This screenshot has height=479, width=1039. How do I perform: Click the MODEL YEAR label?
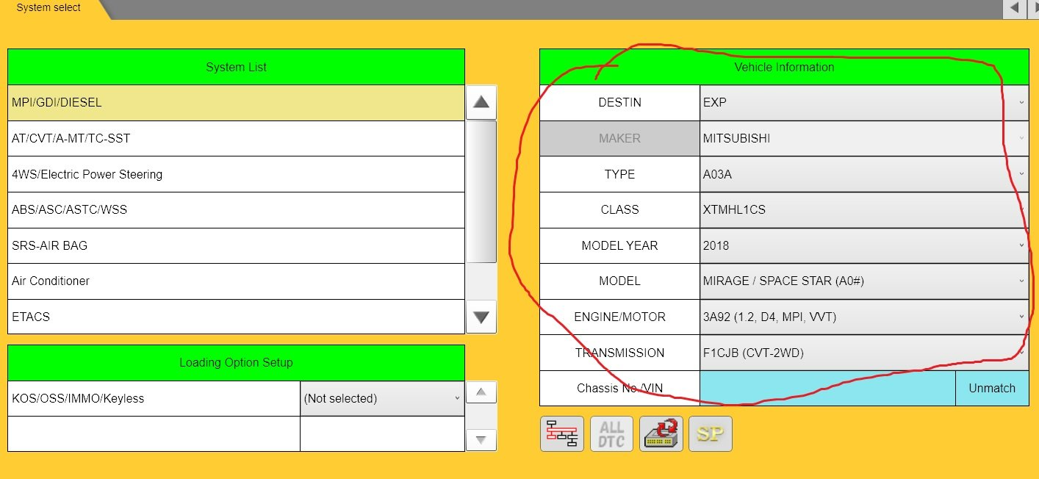coord(619,245)
